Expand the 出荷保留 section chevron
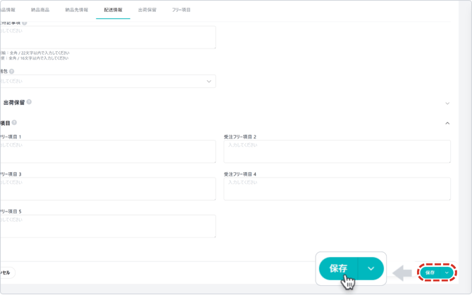This screenshot has height=295, width=472. click(x=447, y=103)
